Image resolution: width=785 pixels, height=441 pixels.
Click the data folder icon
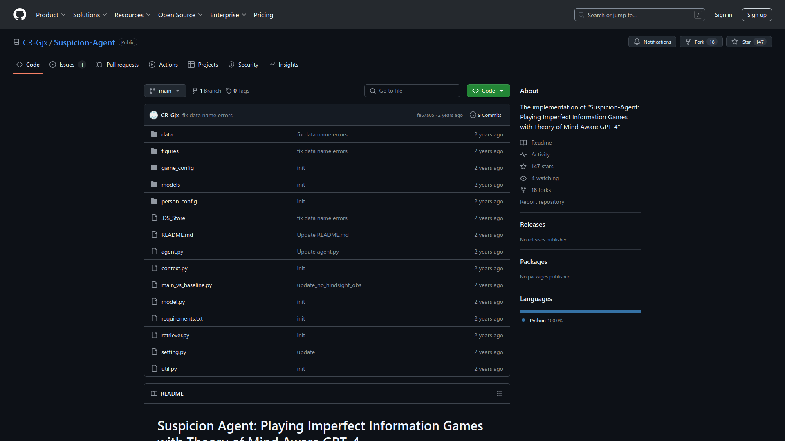154,134
